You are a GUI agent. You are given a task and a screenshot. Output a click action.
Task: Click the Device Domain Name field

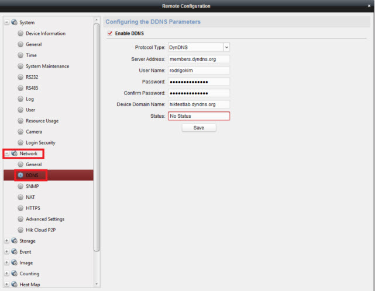[198, 104]
